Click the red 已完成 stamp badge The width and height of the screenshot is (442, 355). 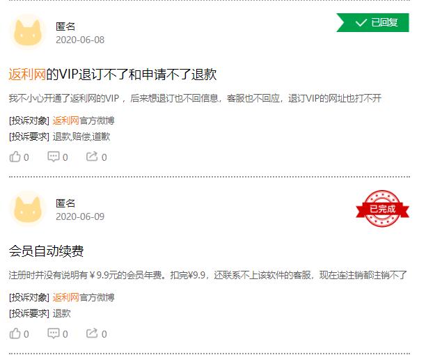pos(382,209)
